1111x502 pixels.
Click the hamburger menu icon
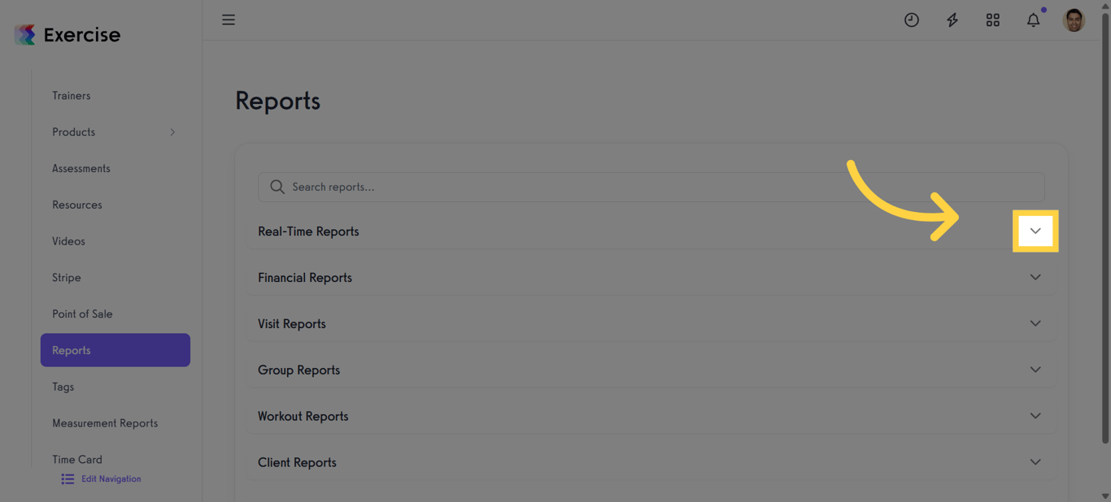pos(229,19)
